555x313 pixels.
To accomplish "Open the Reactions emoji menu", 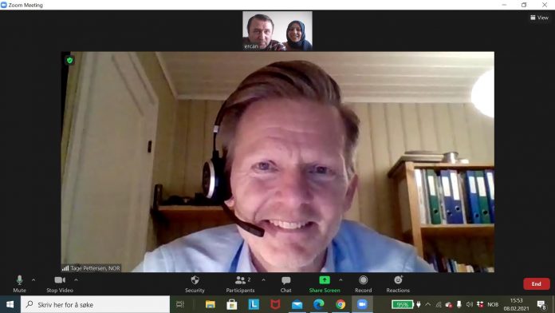I will point(398,284).
